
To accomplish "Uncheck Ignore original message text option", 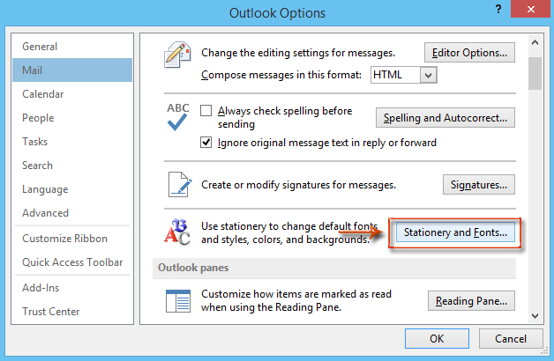I will coord(206,142).
